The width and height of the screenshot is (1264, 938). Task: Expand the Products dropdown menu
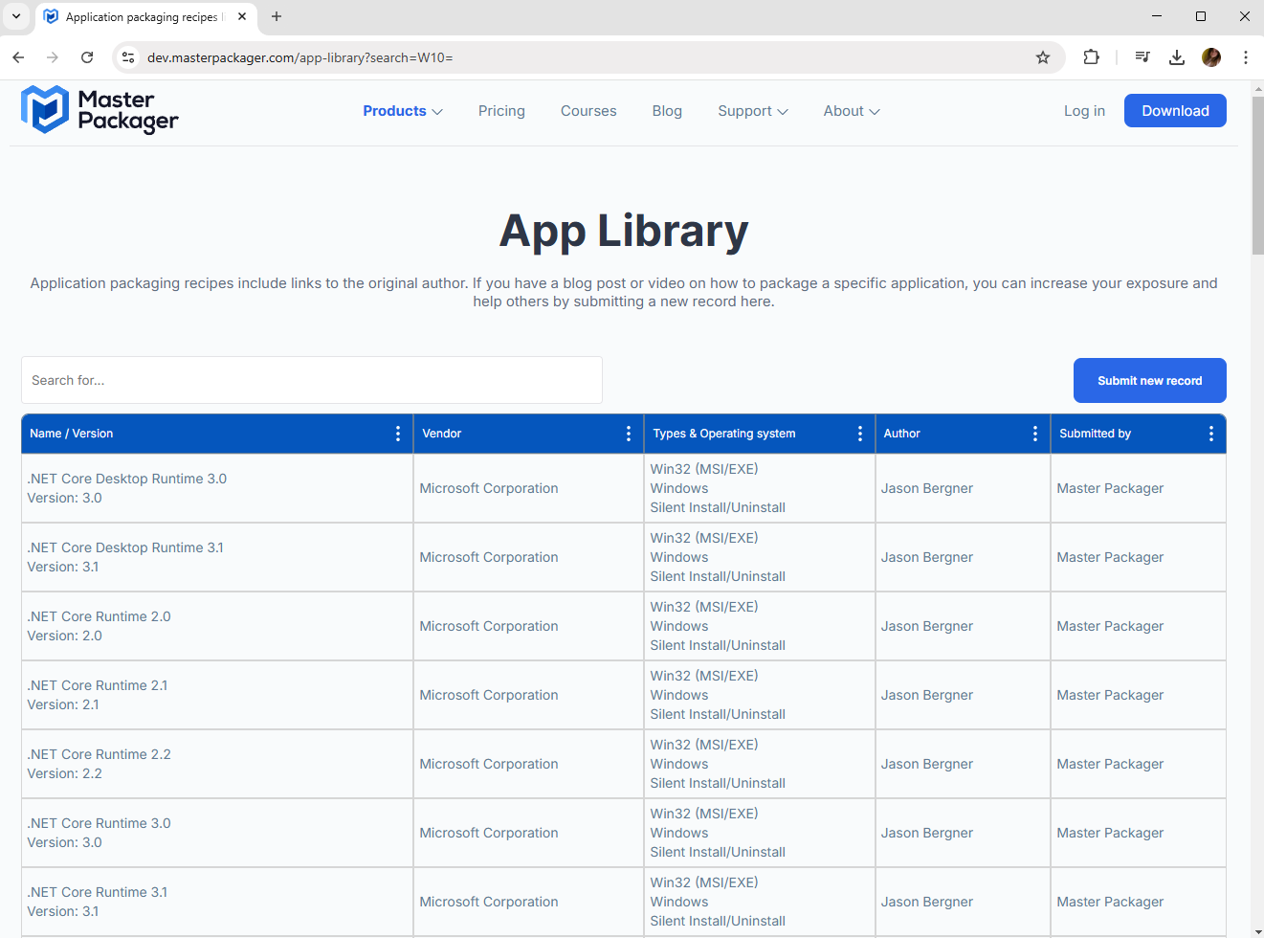[x=402, y=111]
